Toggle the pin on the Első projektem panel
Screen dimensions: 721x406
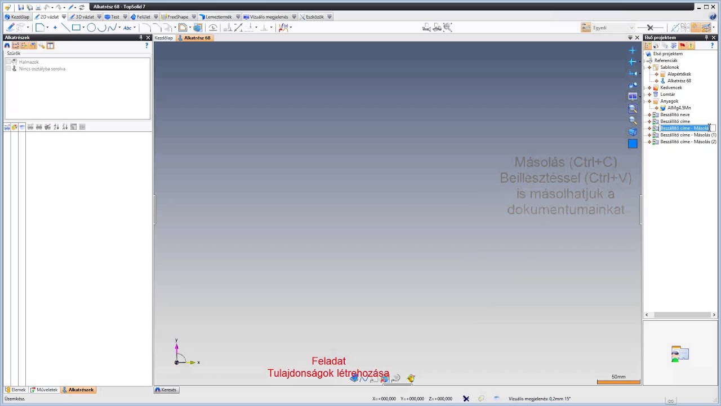706,38
